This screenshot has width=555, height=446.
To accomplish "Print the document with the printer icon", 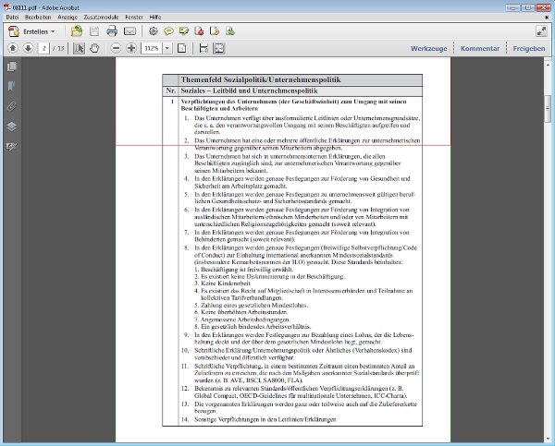I will 111,30.
